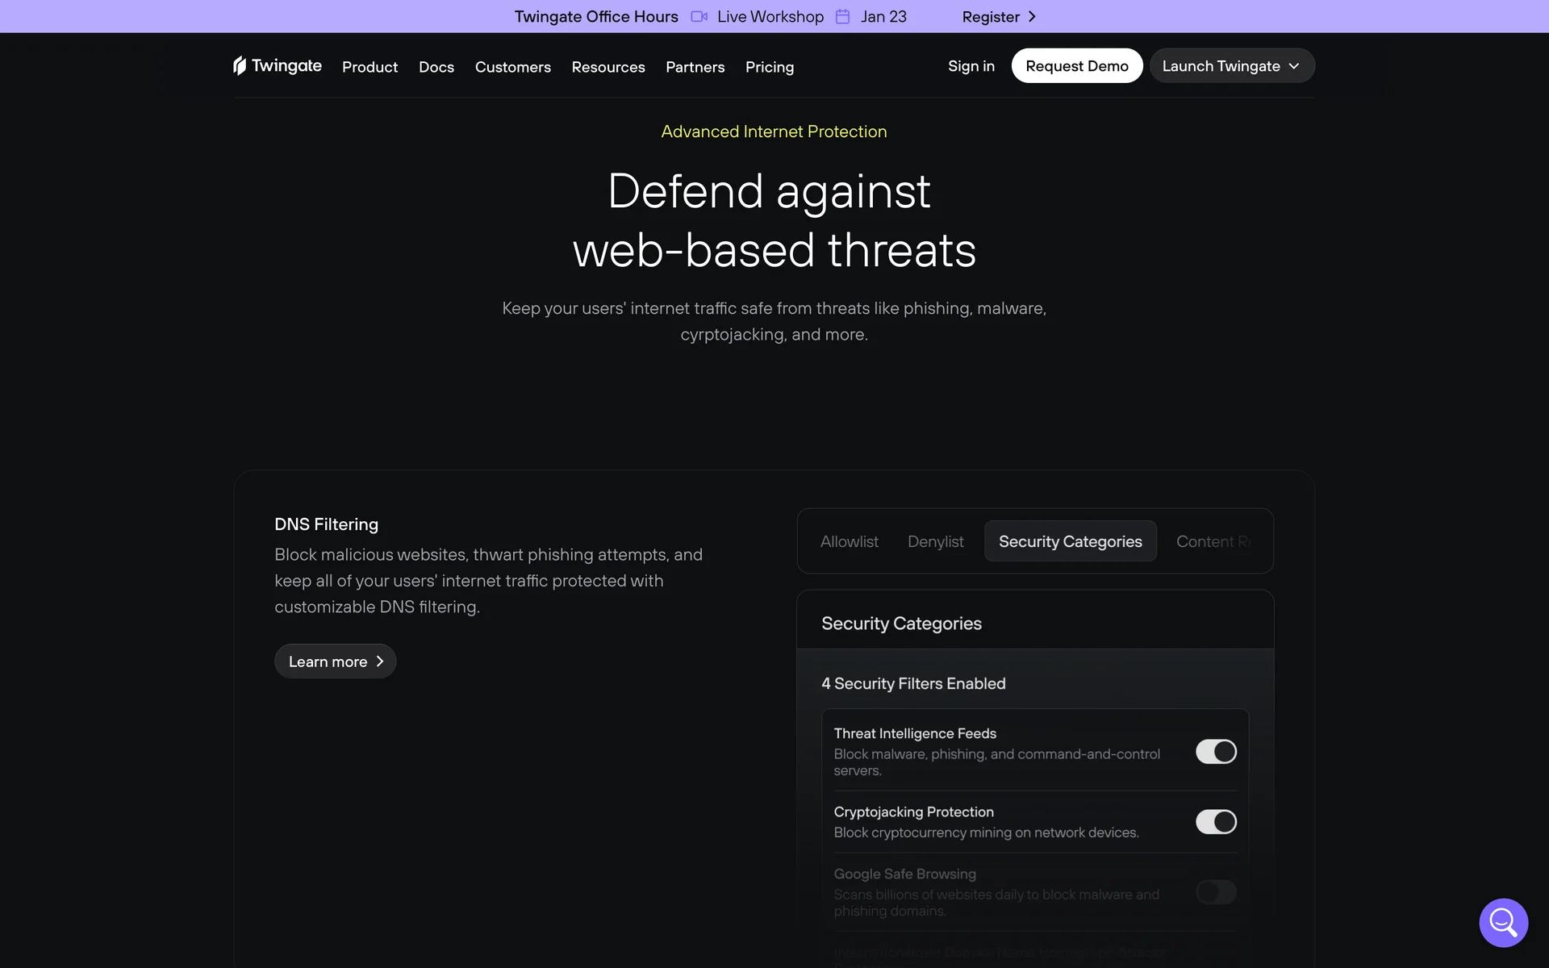Click the Twingate logo icon
The width and height of the screenshot is (1549, 968).
coord(240,65)
